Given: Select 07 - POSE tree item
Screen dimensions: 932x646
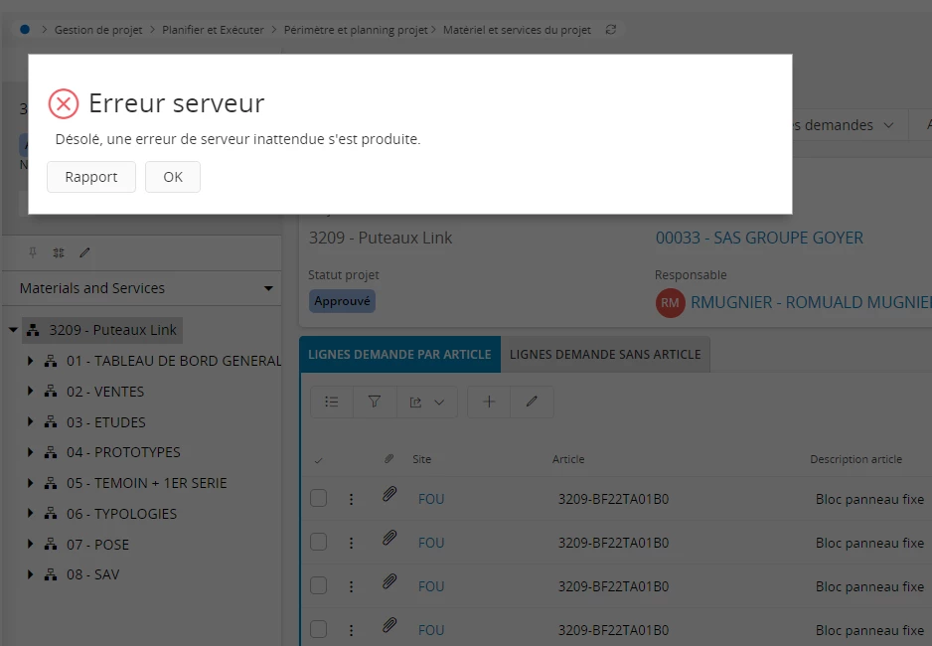Looking at the screenshot, I should pyautogui.click(x=97, y=545).
